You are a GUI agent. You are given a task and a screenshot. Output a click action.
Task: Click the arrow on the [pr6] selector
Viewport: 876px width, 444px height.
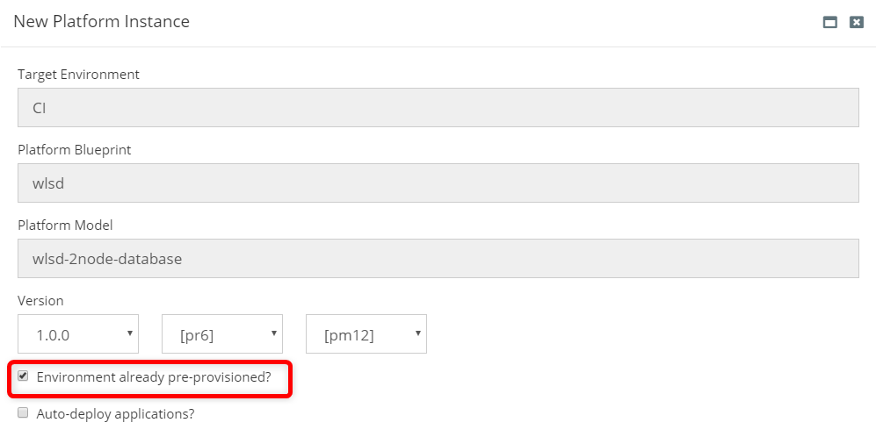click(x=274, y=333)
